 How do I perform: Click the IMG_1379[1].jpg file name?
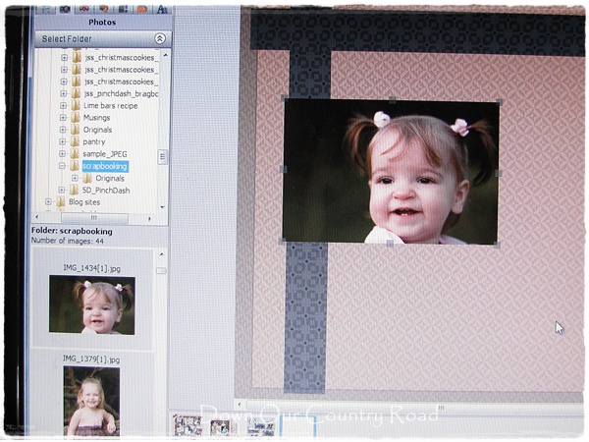tap(91, 359)
